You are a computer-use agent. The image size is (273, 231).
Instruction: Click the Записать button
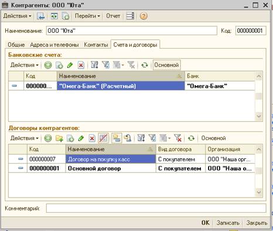pos(228,223)
